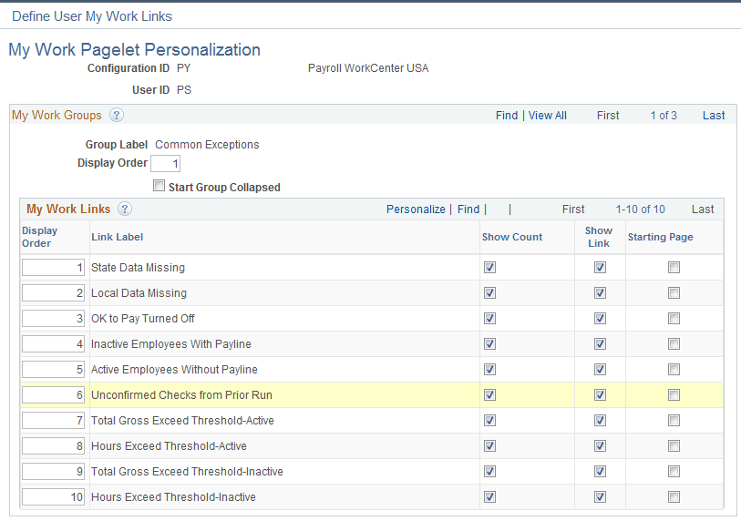The width and height of the screenshot is (741, 521).
Task: Click Find link in My Work Groups header
Action: click(507, 116)
